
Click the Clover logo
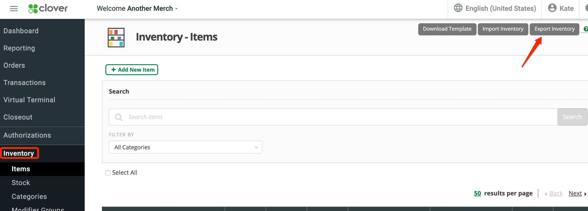point(48,9)
